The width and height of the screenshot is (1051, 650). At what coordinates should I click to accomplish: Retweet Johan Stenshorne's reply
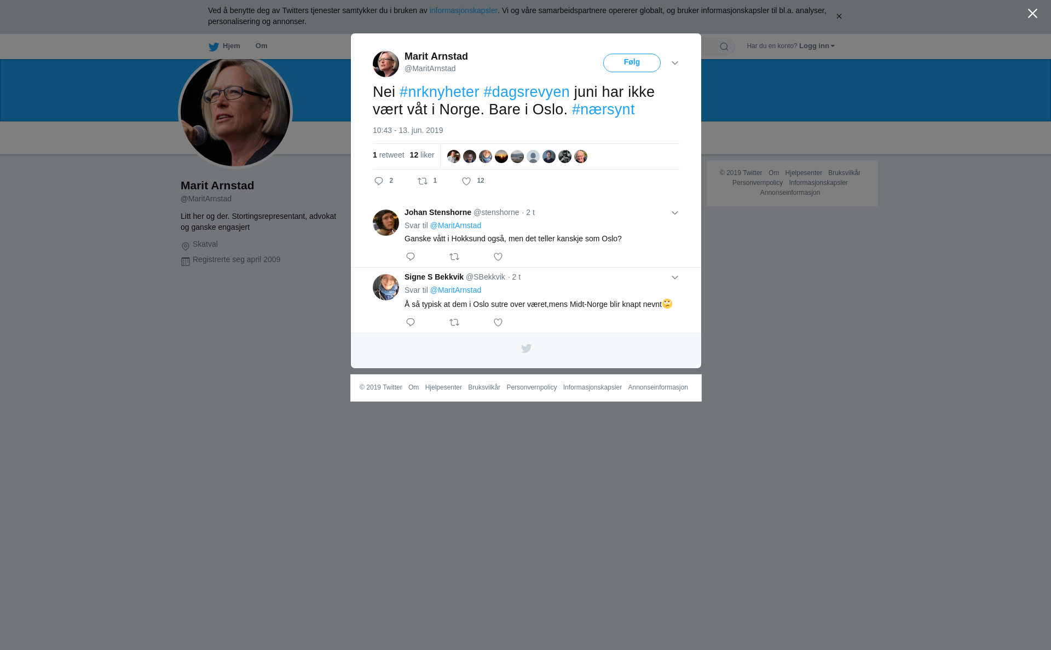(454, 257)
